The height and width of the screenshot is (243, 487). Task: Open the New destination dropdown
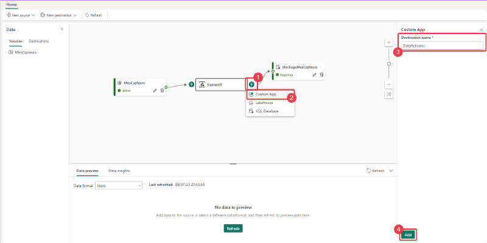[58, 15]
